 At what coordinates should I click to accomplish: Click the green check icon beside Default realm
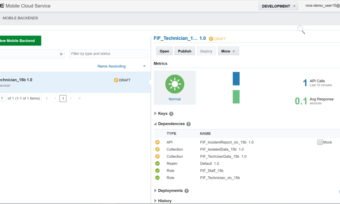click(158, 164)
